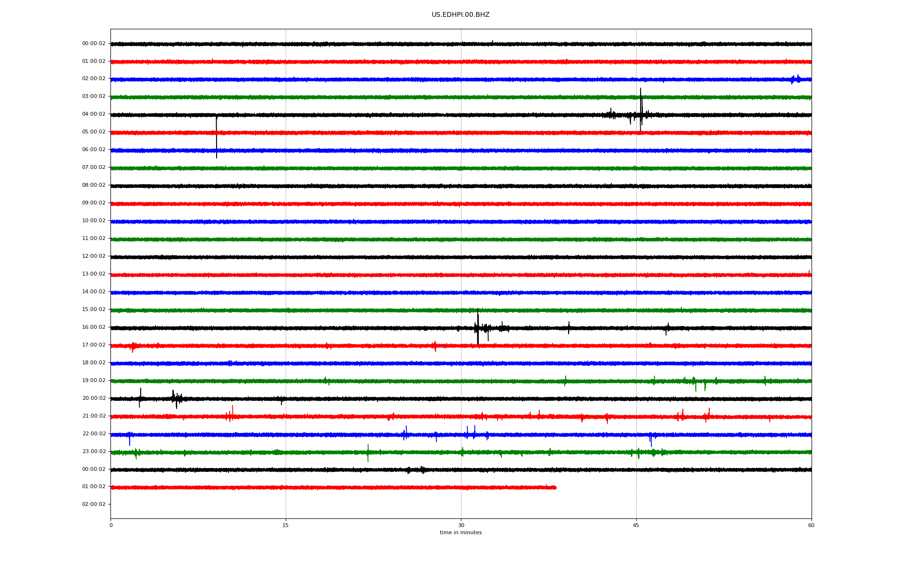The width and height of the screenshot is (922, 576).
Task: Click the x-axis tick label 45
Action: click(x=636, y=525)
